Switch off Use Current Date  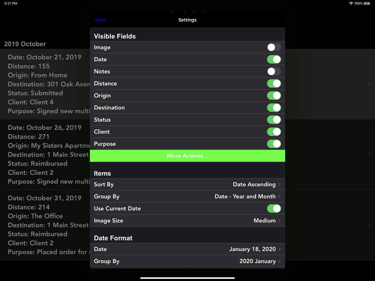274,208
